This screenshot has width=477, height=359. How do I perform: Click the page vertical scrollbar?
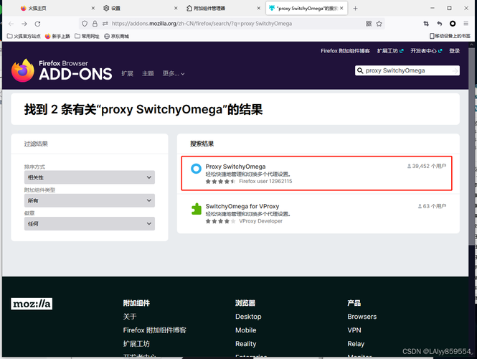point(471,146)
